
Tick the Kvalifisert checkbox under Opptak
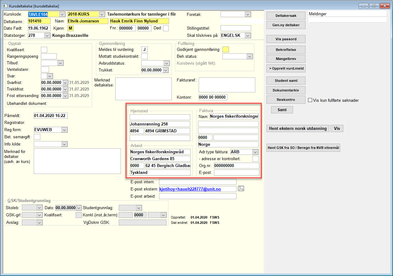pyautogui.click(x=44, y=50)
